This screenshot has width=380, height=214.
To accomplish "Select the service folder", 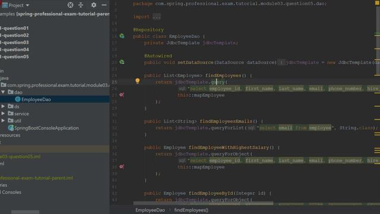I will [x=21, y=114].
